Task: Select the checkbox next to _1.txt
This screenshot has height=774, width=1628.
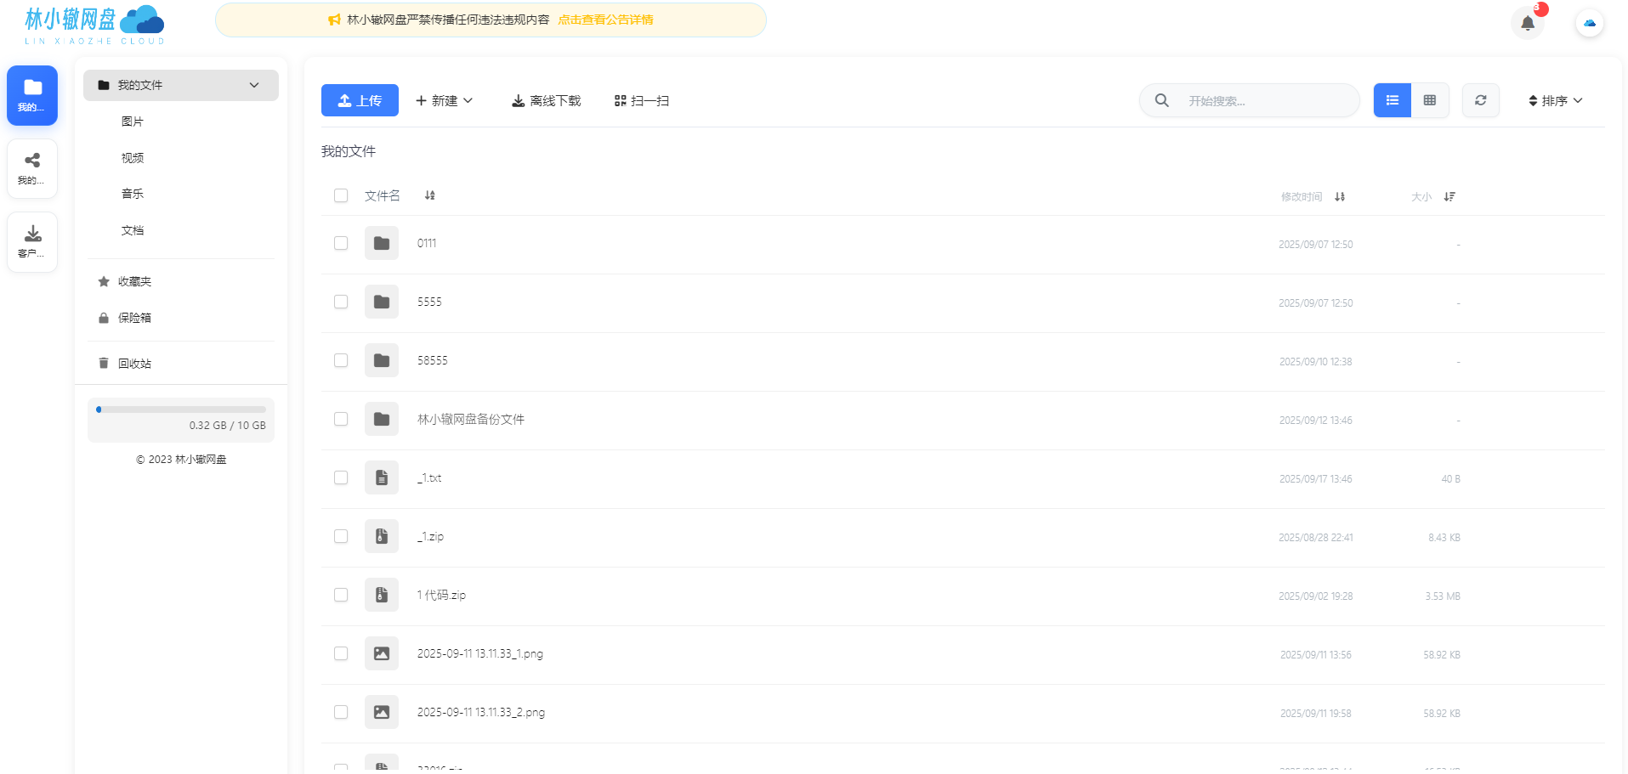Action: 341,477
